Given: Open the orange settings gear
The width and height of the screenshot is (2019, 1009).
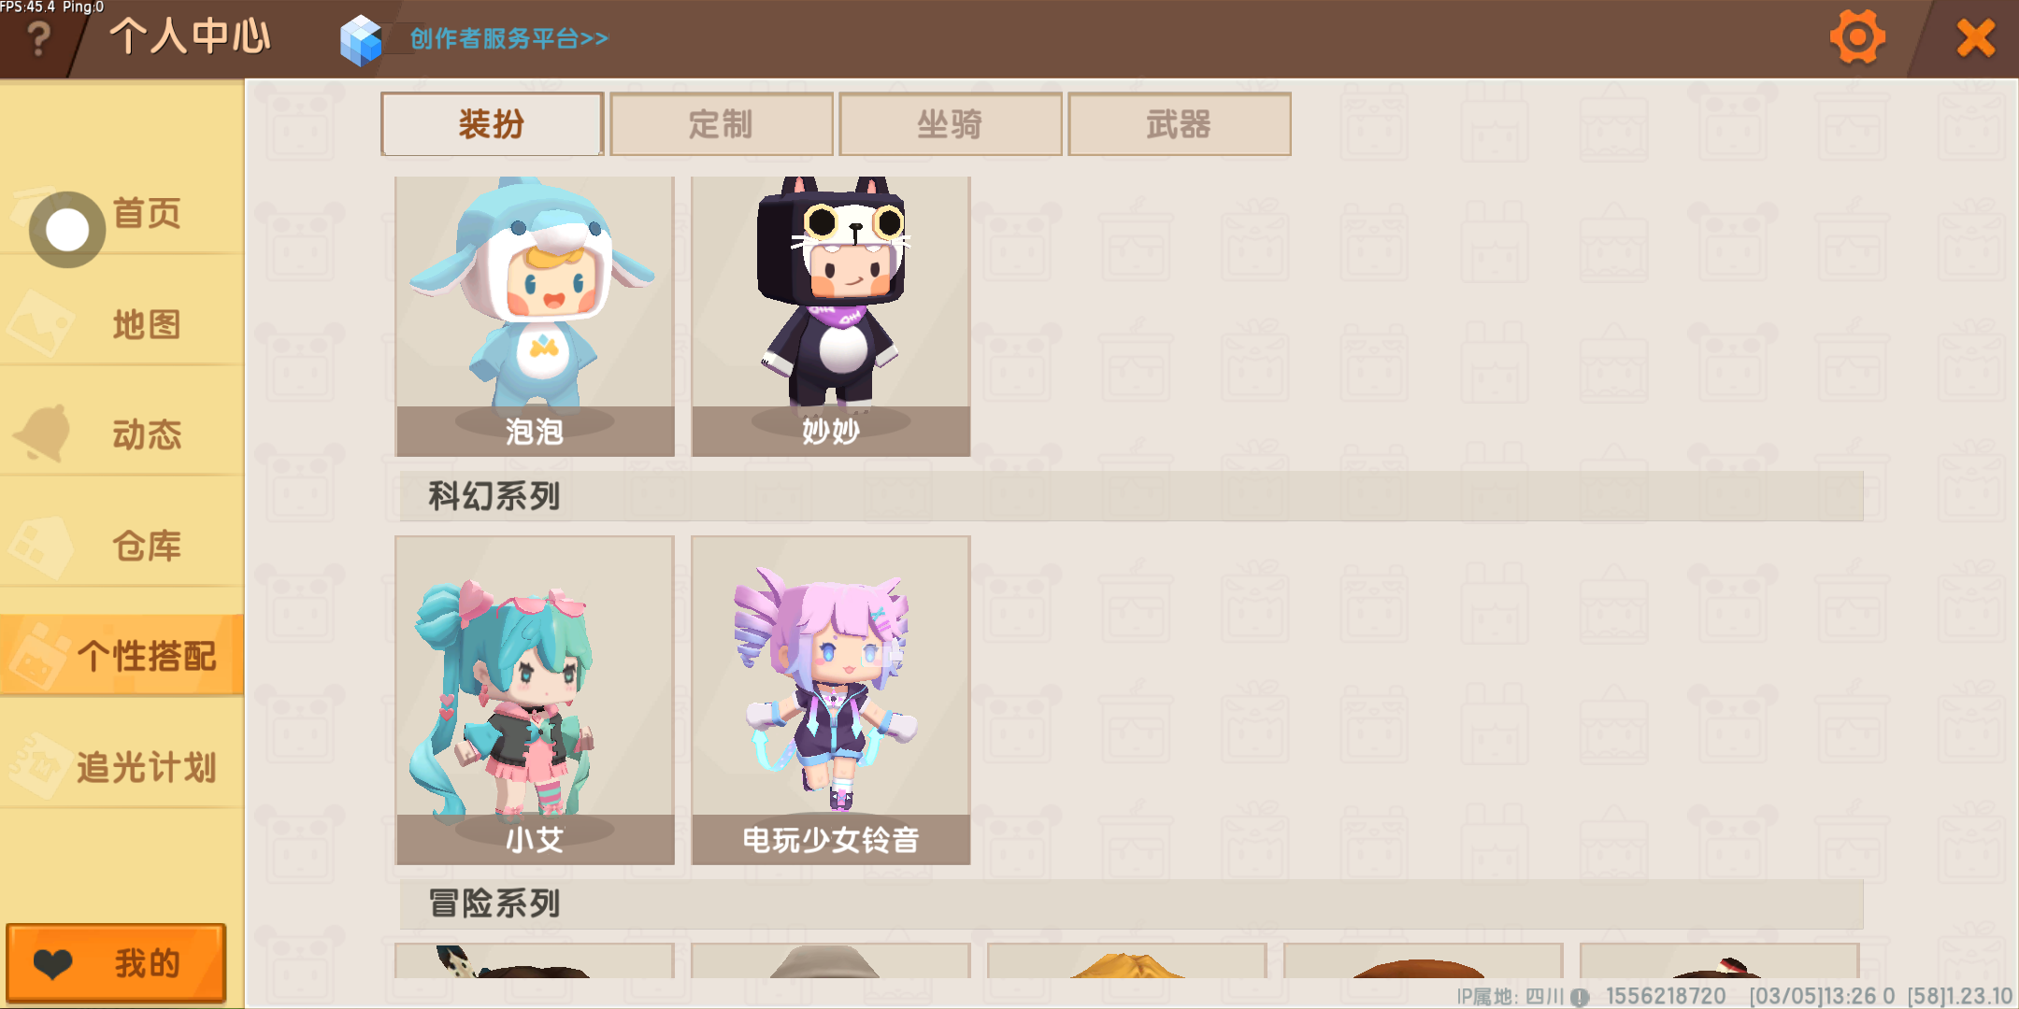Looking at the screenshot, I should click(1856, 37).
